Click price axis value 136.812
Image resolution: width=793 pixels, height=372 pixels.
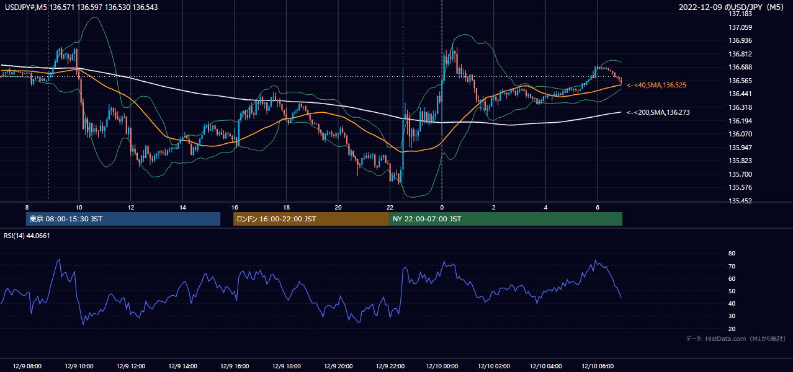click(740, 54)
